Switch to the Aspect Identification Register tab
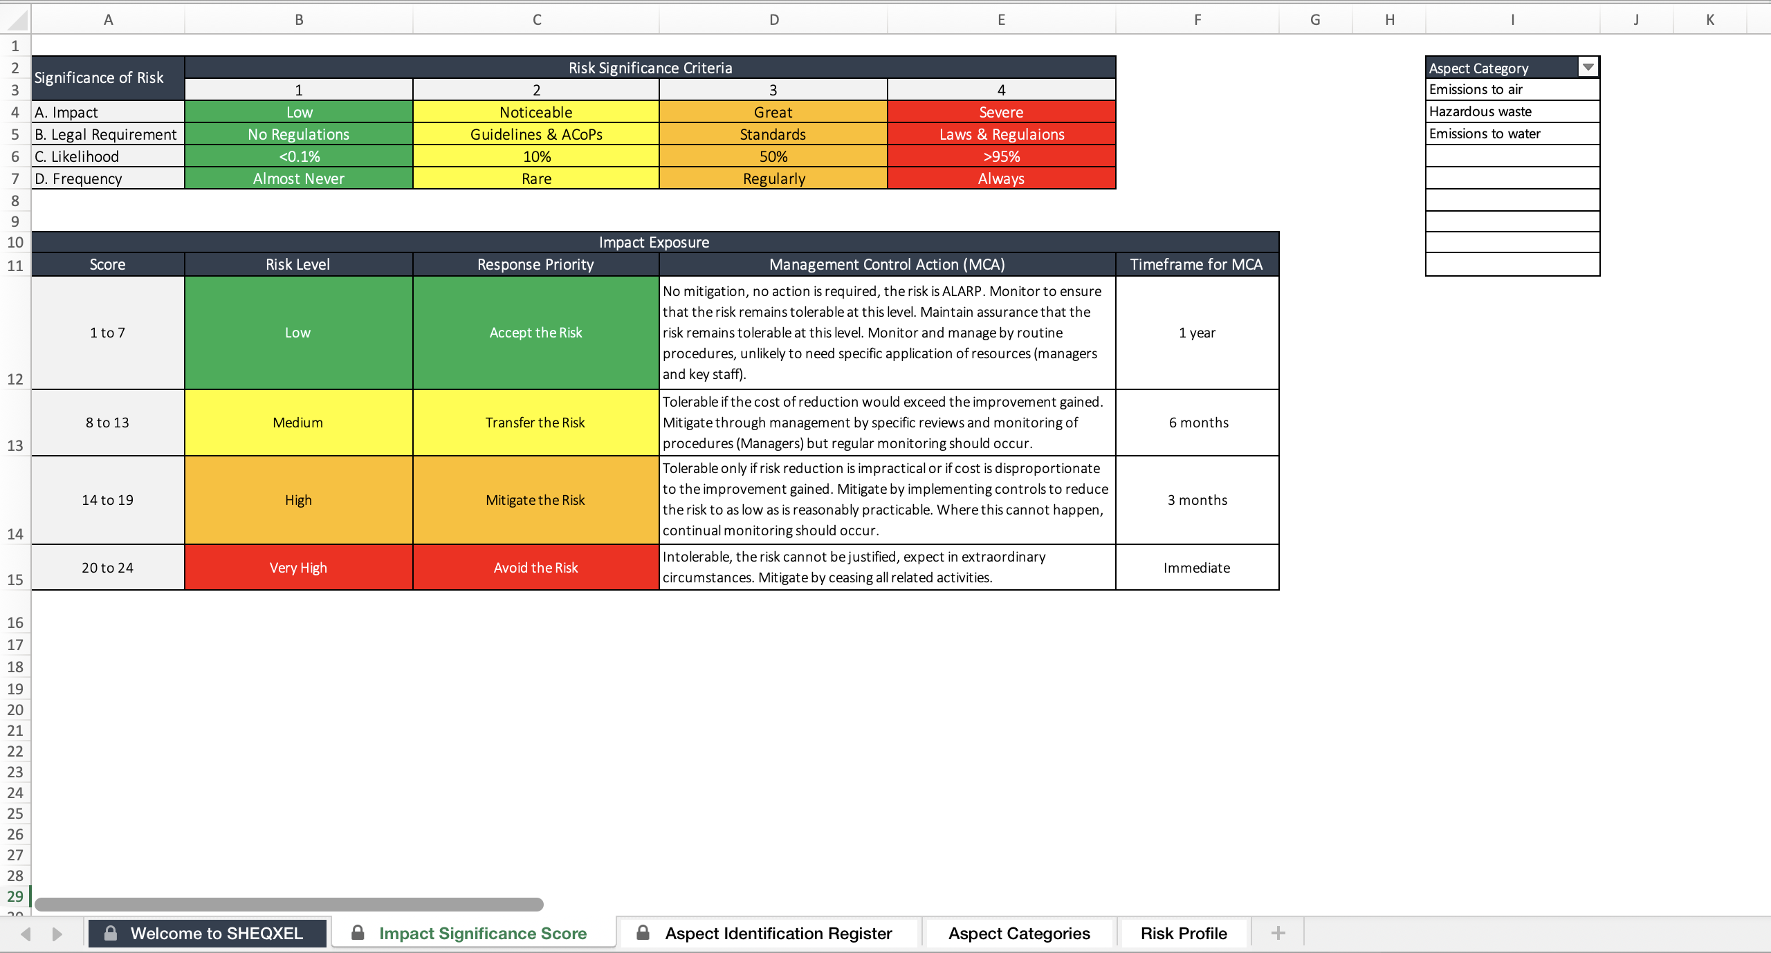Viewport: 1771px width, 953px height. click(x=769, y=933)
